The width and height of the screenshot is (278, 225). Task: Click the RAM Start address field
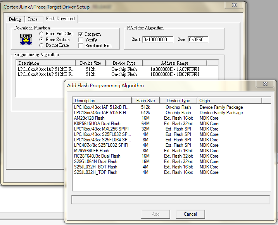(158, 39)
